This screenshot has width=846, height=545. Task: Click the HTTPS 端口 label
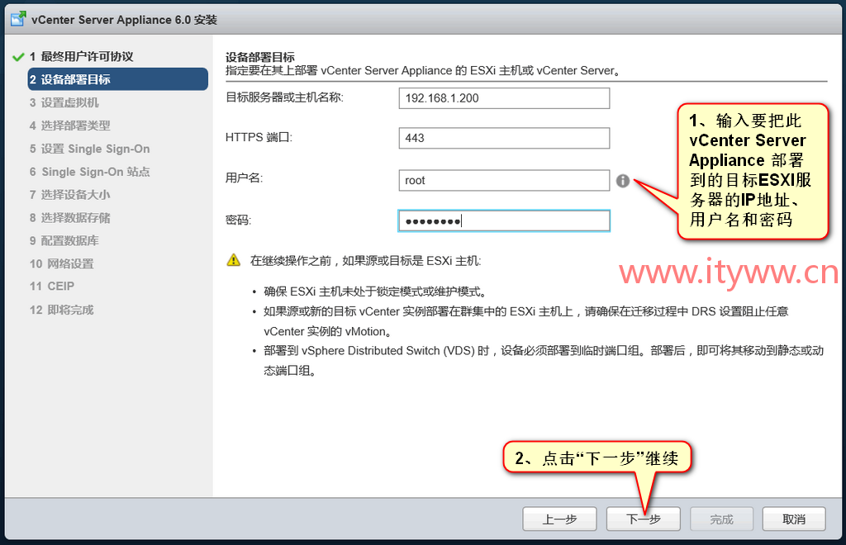coord(259,137)
